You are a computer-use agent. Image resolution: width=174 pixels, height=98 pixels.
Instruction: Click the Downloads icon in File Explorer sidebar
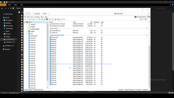pyautogui.click(x=4, y=28)
